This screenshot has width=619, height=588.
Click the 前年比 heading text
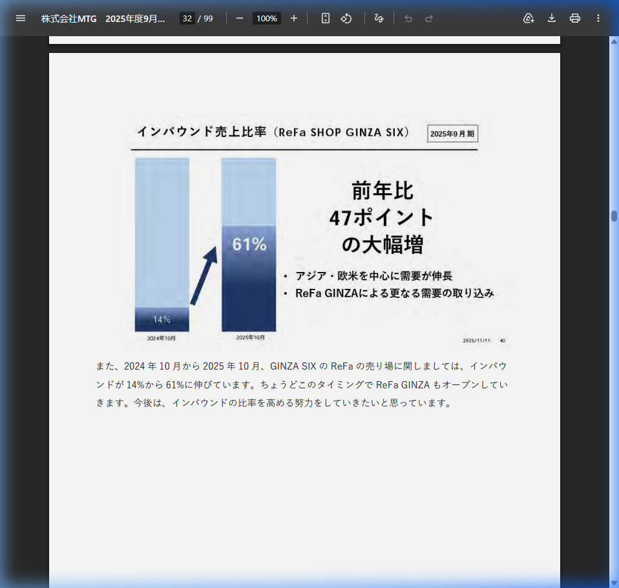(382, 191)
